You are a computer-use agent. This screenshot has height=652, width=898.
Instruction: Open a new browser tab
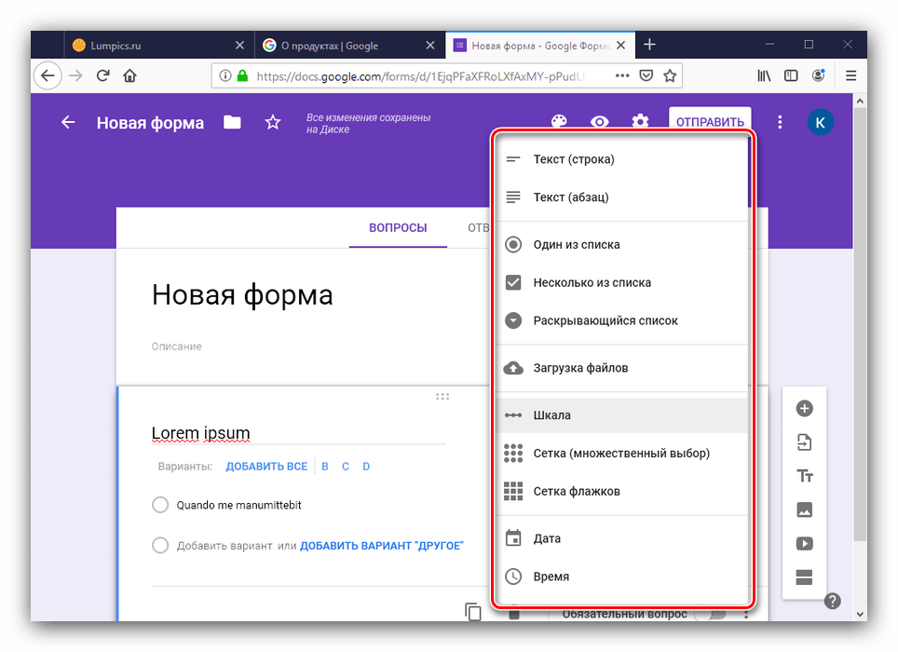[x=649, y=45]
